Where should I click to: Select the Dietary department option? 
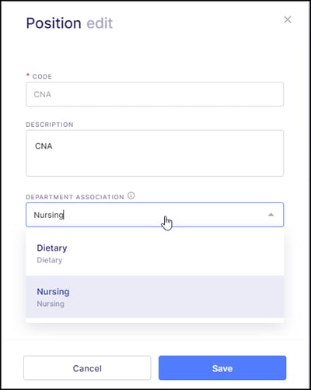tap(155, 254)
